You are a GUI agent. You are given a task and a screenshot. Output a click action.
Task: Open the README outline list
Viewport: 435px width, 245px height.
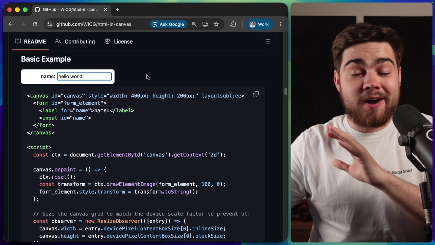pos(267,41)
